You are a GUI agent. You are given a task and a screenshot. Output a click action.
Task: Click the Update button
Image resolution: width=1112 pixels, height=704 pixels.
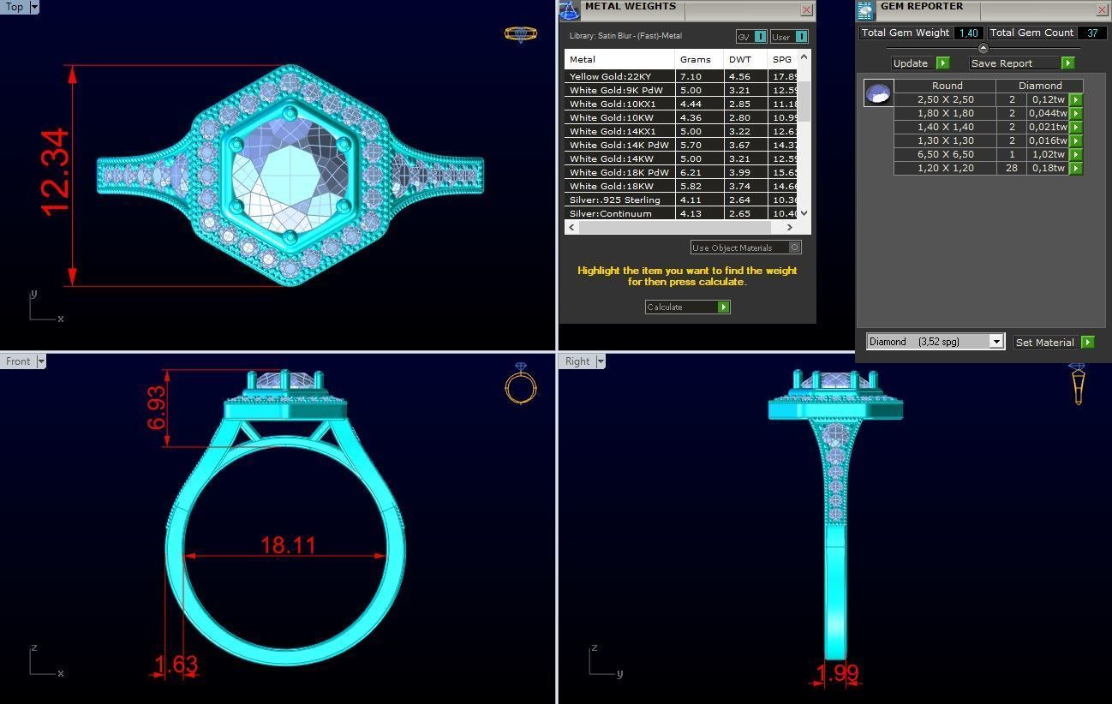[912, 63]
